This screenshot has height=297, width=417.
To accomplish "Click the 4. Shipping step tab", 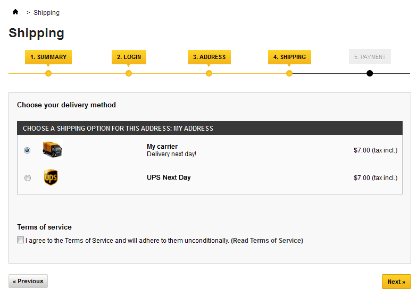I will coord(289,57).
